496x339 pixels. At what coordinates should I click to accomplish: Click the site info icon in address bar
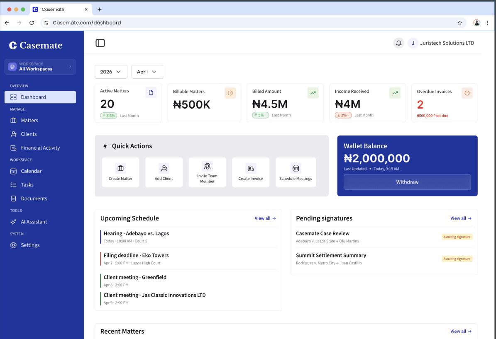point(46,23)
